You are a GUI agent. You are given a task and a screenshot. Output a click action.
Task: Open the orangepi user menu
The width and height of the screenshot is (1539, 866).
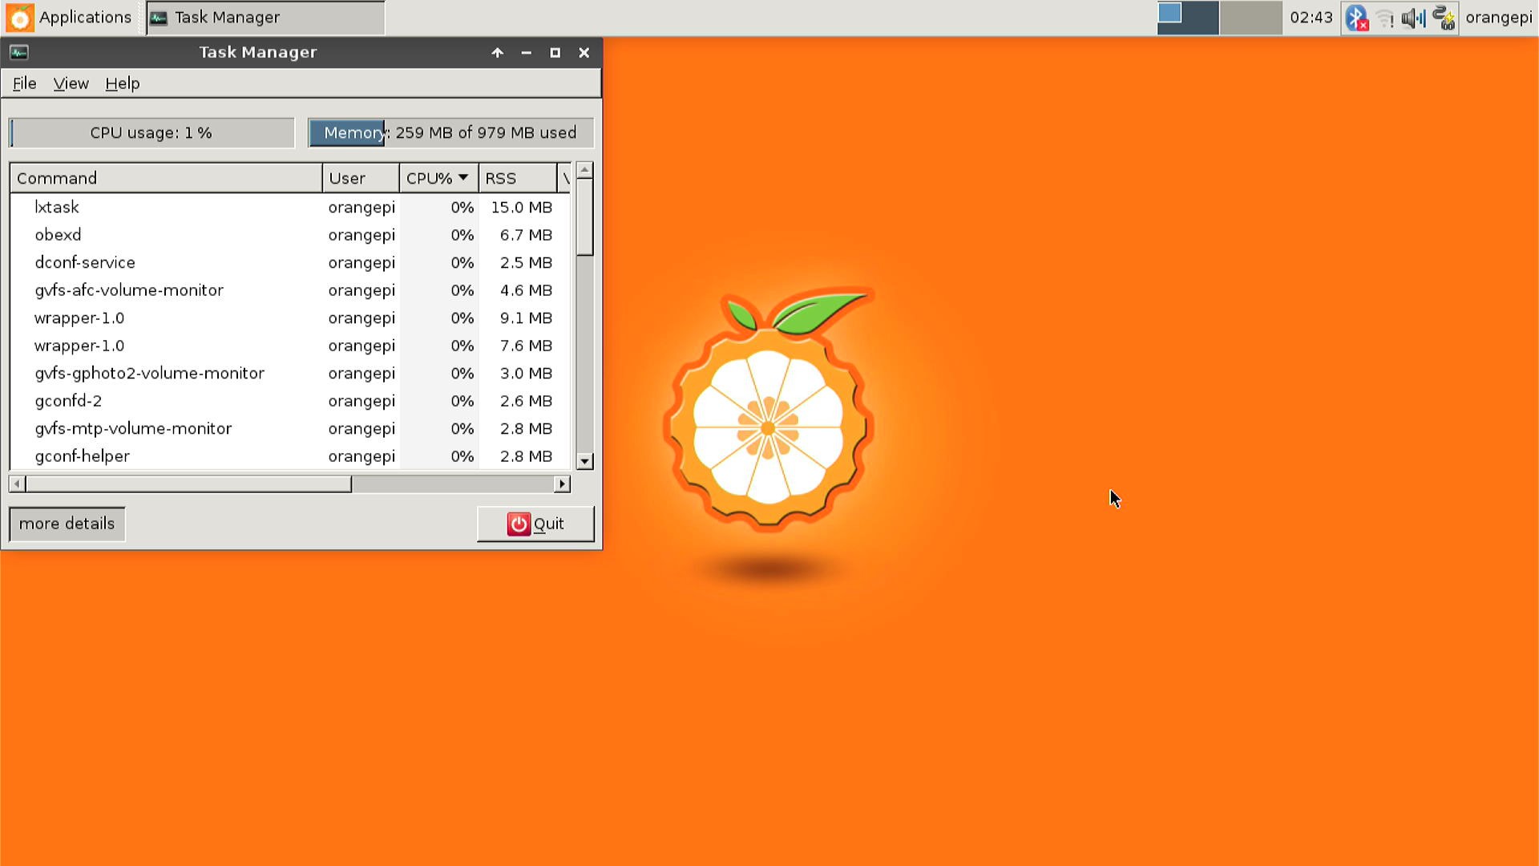pos(1499,18)
